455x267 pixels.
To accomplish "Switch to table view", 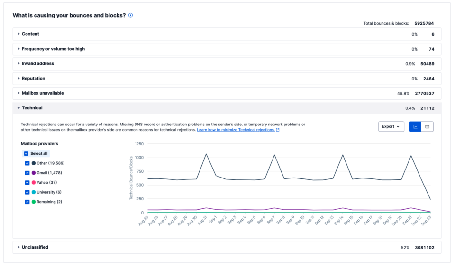I will click(427, 126).
